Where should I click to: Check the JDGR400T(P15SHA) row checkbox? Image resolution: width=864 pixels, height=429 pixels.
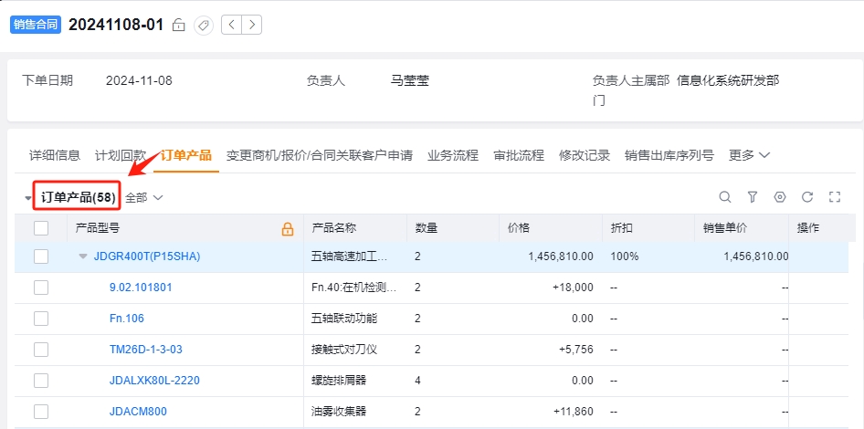[41, 256]
